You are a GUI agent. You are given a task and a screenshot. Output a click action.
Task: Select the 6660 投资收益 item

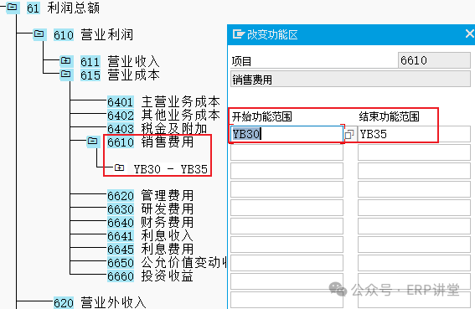(151, 276)
